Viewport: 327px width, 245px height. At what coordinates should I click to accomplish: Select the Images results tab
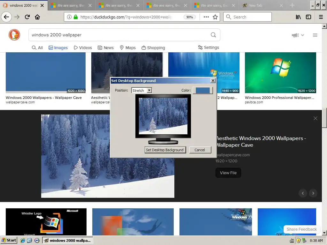(x=58, y=48)
